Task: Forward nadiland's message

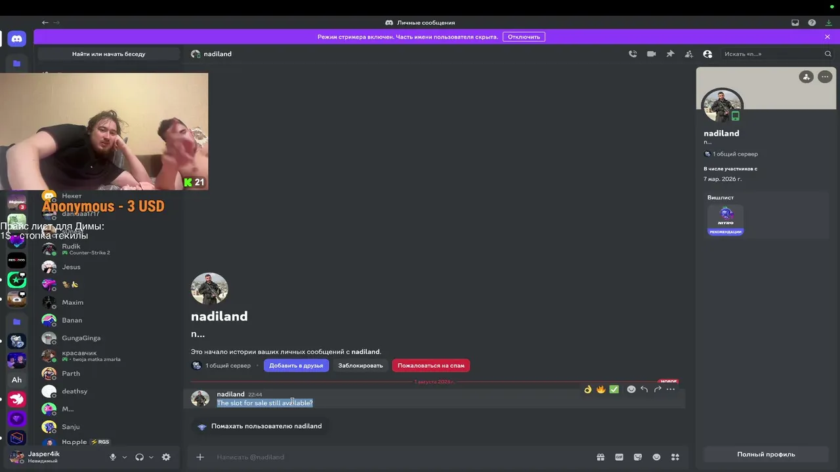Action: tap(658, 389)
